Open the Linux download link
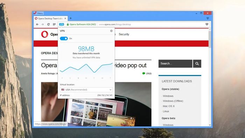Image resolution: width=245 pixels, height=138 pixels. point(166,111)
